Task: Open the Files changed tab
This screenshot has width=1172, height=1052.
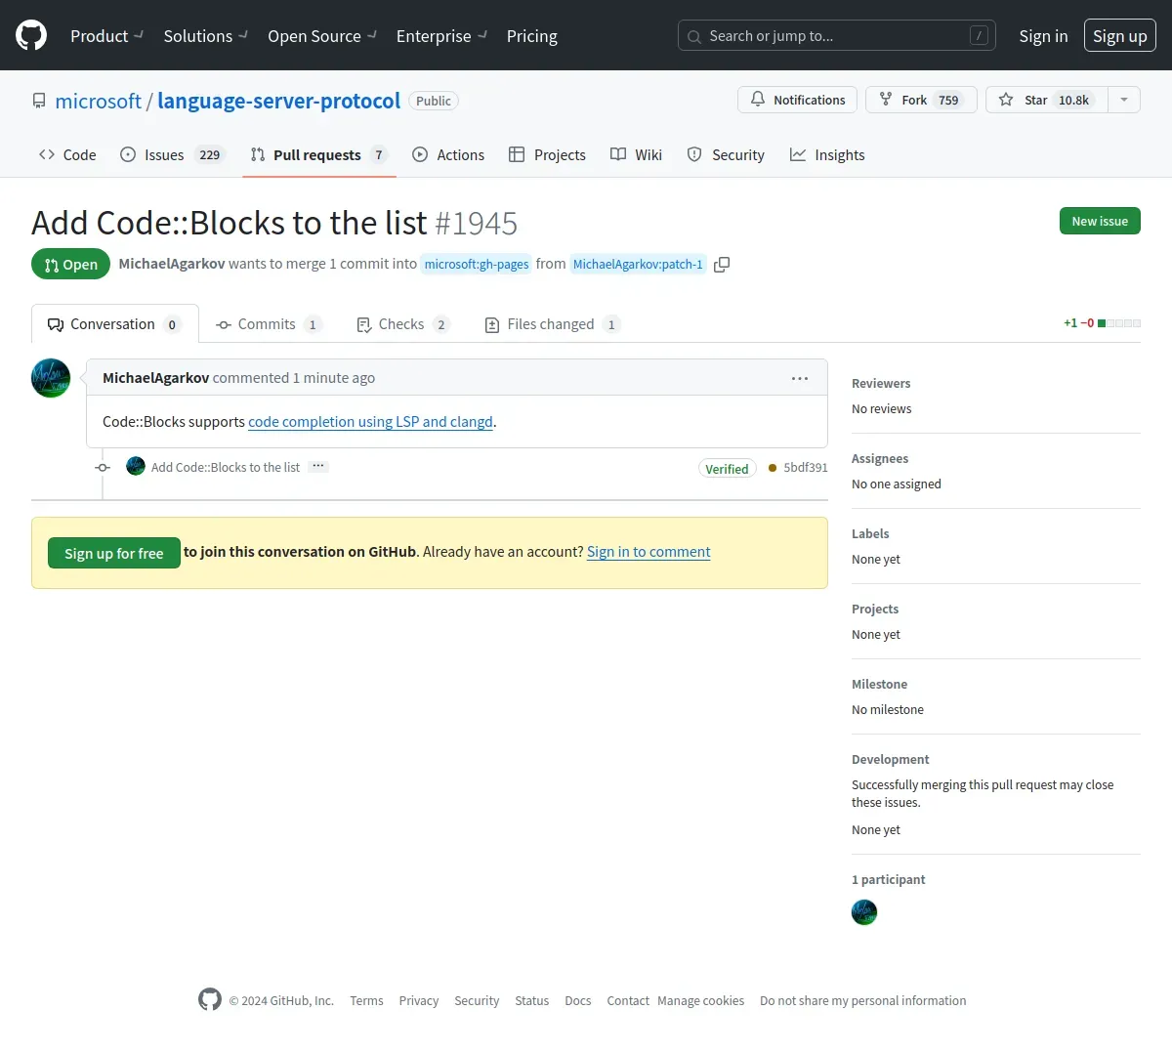Action: pyautogui.click(x=553, y=324)
